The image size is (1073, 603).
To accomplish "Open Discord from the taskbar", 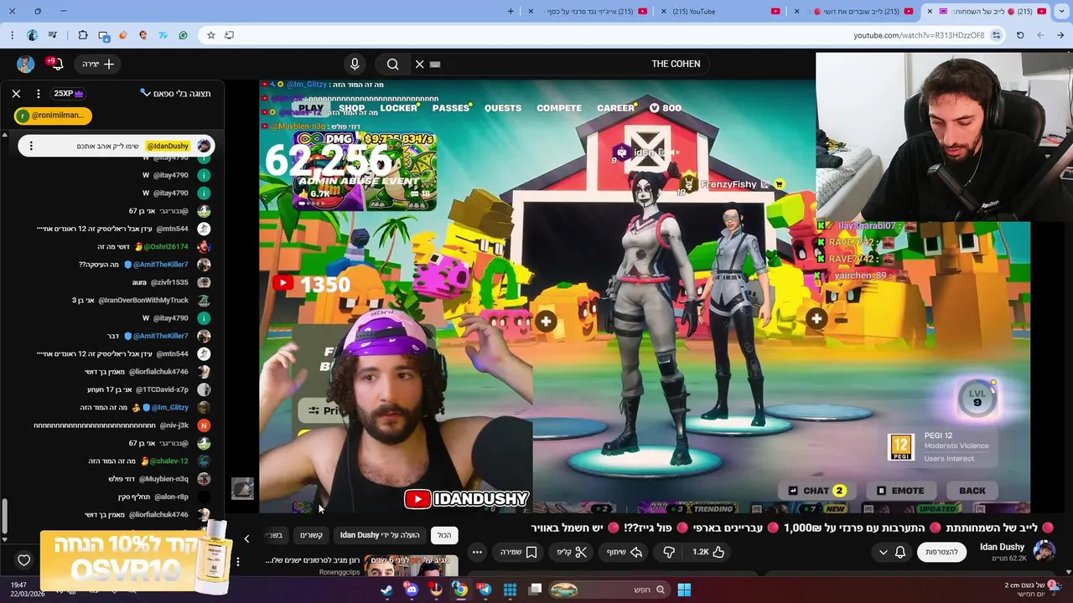I will (412, 590).
